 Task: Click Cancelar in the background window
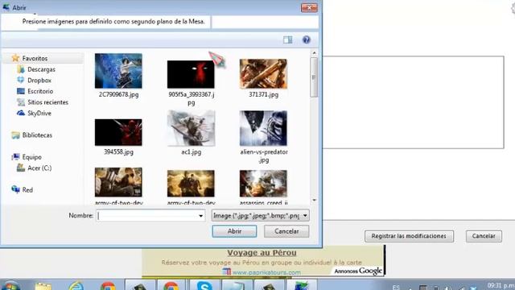[484, 236]
